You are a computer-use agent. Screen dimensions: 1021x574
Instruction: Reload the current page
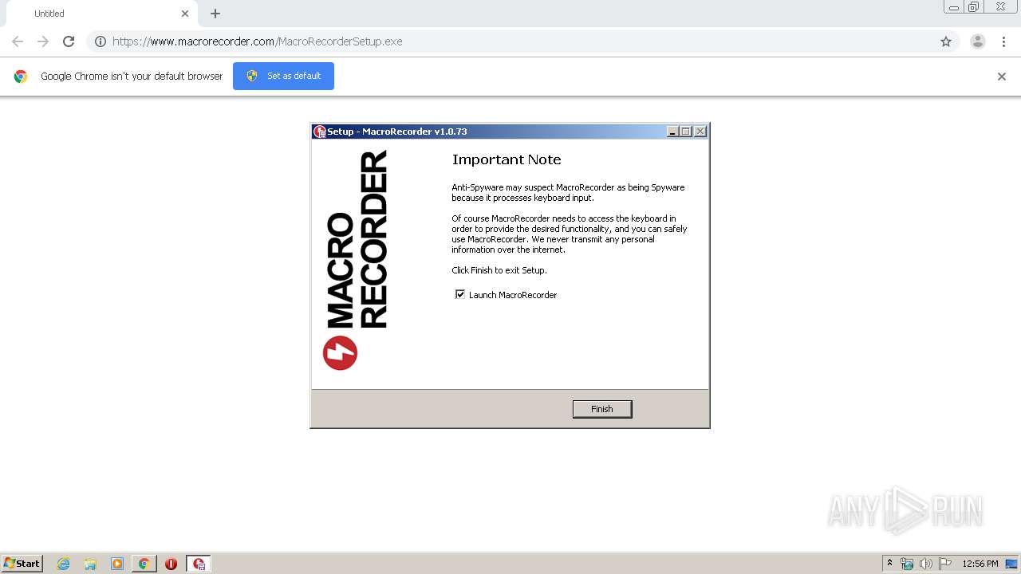(69, 41)
